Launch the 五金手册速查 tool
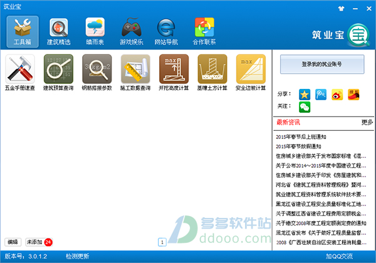Viewport: 376px width, 263px height. tap(20, 73)
